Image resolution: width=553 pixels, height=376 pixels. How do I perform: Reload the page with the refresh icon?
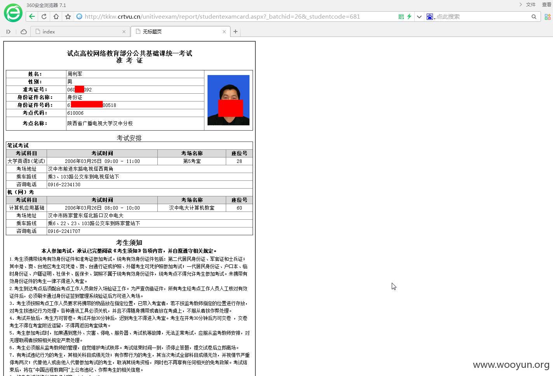pos(44,17)
